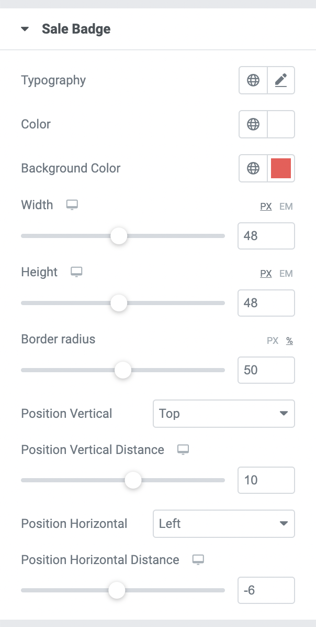Switch Width unit to EM
The width and height of the screenshot is (316, 627).
click(x=286, y=207)
